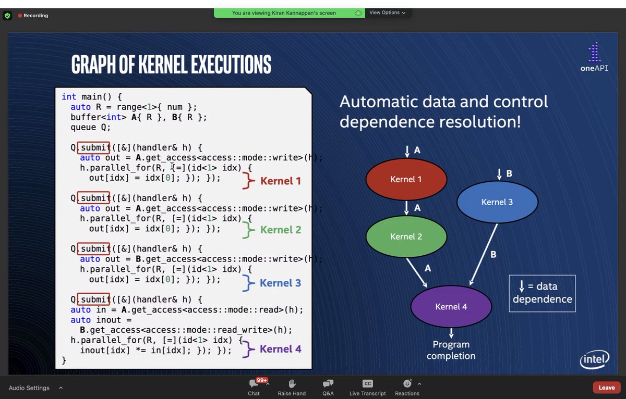626x399 pixels.
Task: Click the purple Kernel 4 node
Action: coord(451,307)
